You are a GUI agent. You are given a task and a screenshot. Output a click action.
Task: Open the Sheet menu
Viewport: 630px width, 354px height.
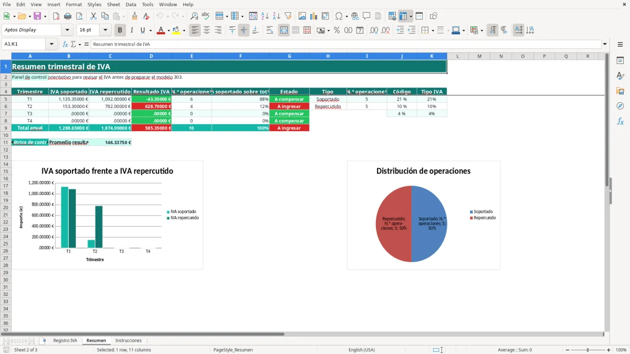click(x=113, y=4)
